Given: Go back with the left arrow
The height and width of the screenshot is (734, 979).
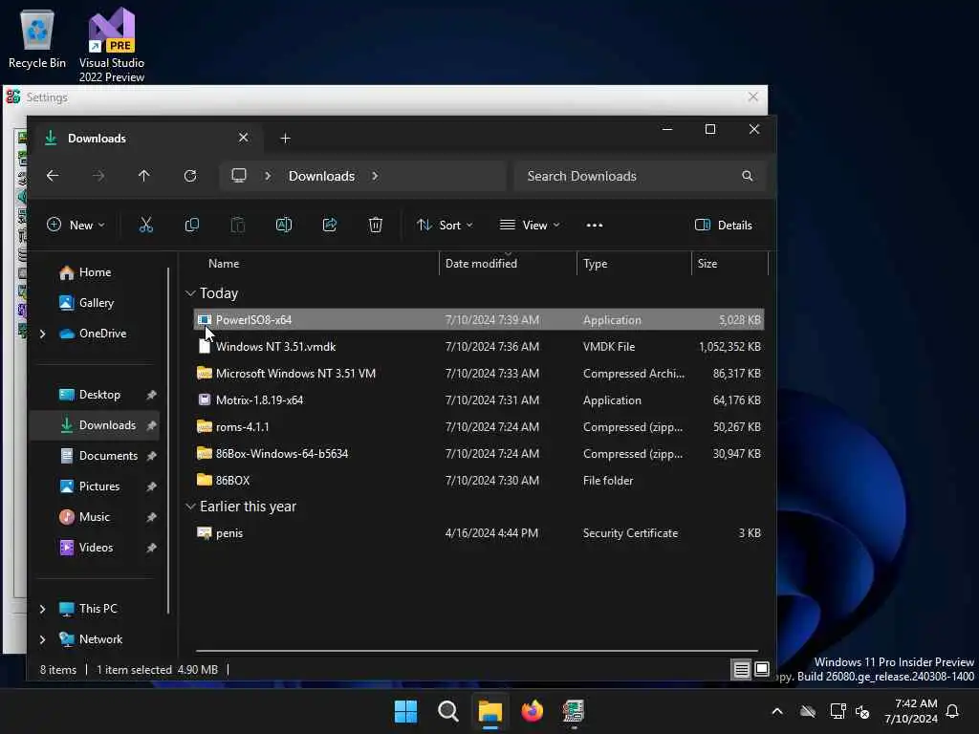Looking at the screenshot, I should pyautogui.click(x=53, y=176).
